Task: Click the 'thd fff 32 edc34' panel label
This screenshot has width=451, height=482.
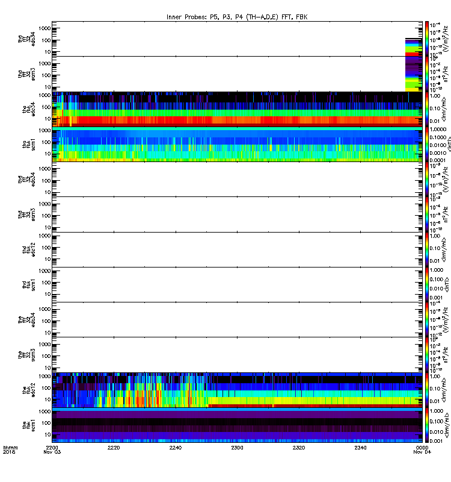Action: point(26,179)
